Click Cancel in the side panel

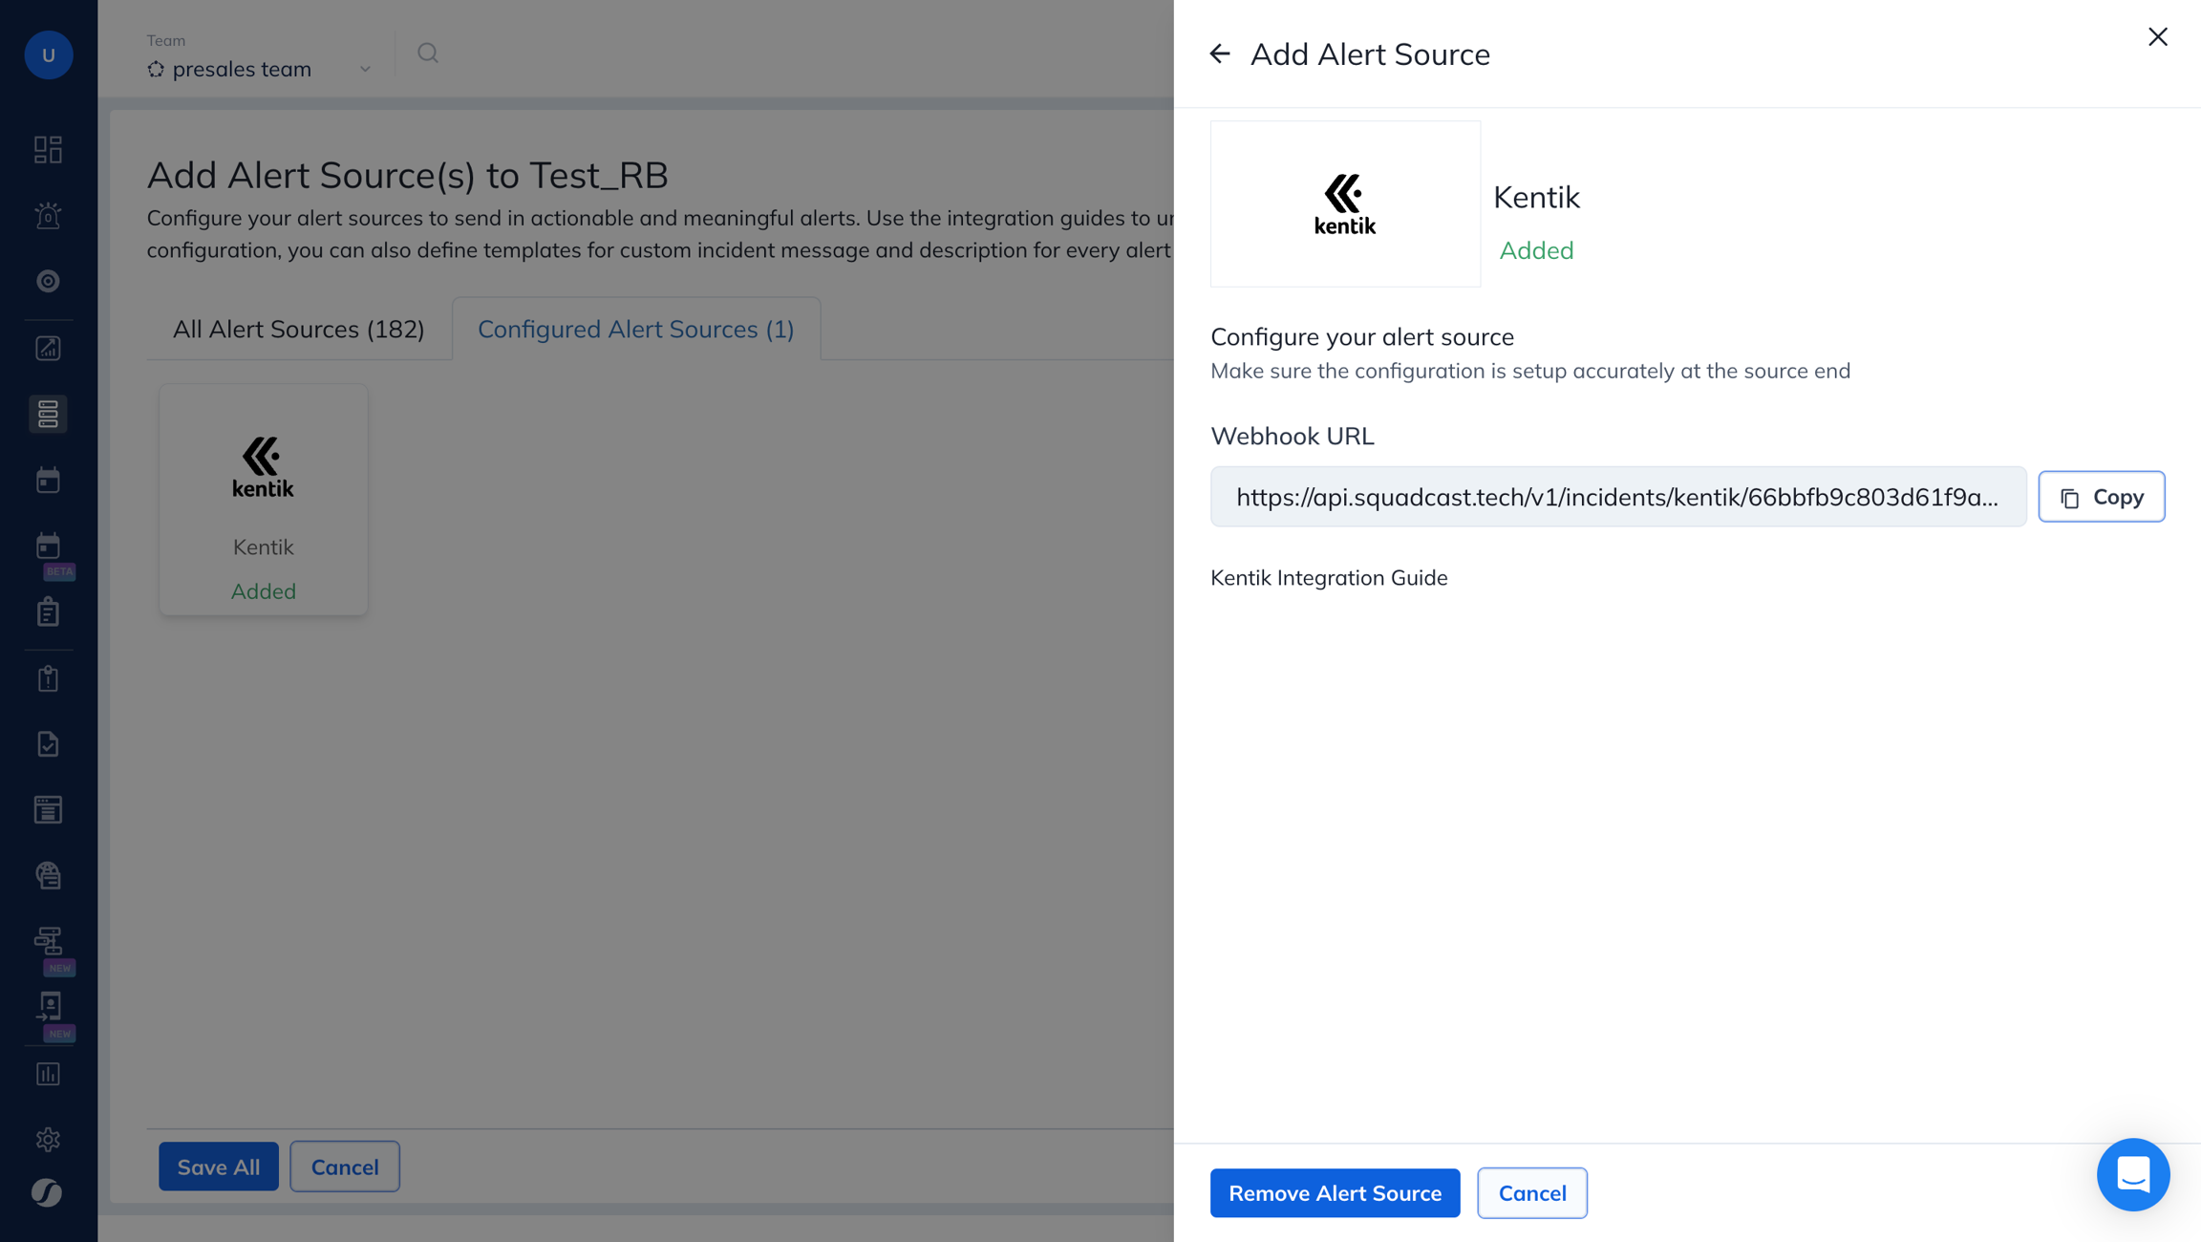point(1532,1193)
